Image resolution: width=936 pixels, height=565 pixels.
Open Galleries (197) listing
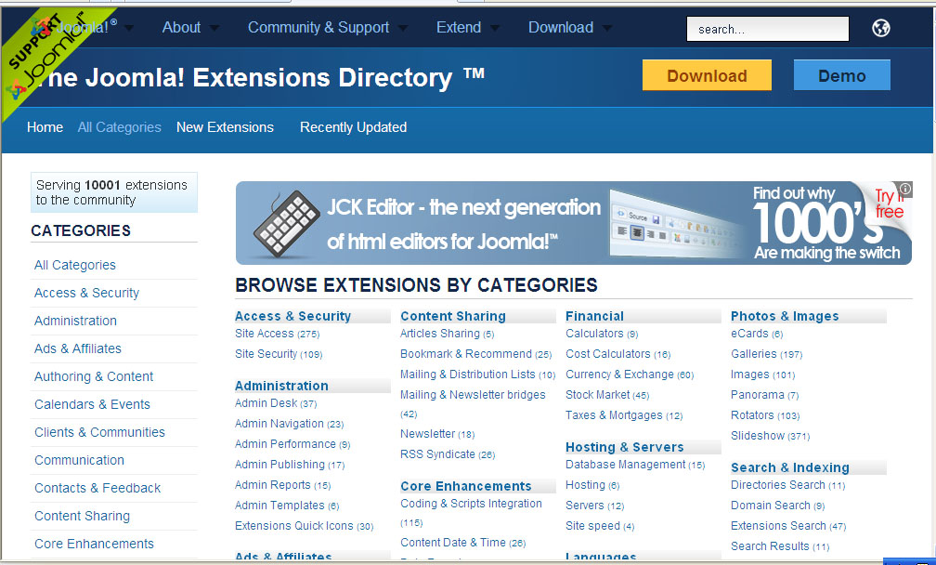pyautogui.click(x=766, y=354)
